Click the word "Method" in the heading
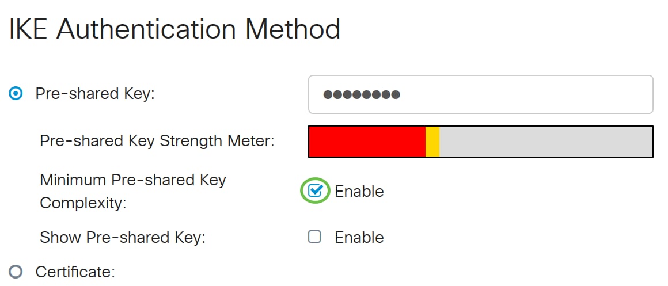Image resolution: width=668 pixels, height=286 pixels. [298, 29]
